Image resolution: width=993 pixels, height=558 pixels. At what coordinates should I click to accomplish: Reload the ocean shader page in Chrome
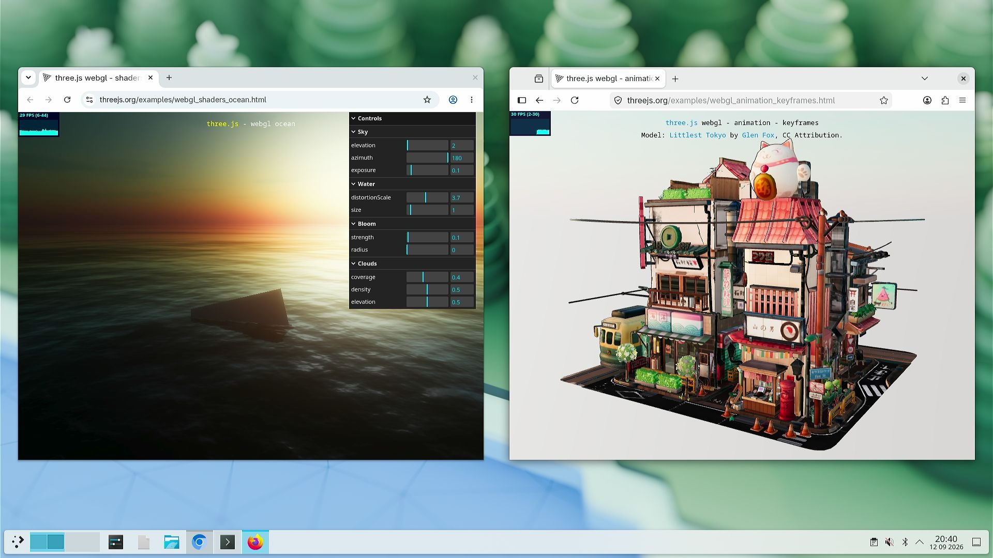tap(67, 100)
